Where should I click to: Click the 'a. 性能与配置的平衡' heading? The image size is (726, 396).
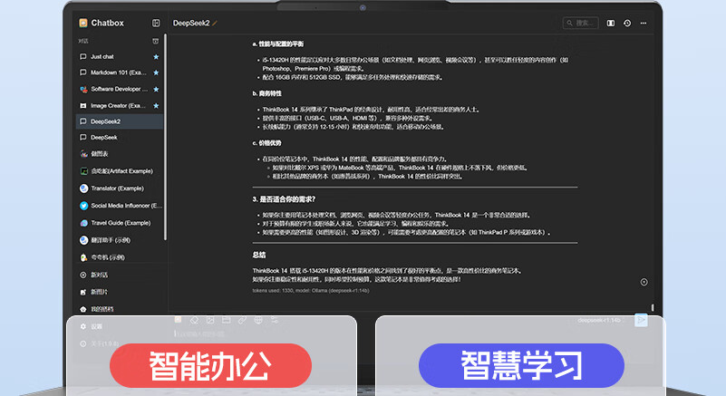tap(278, 44)
